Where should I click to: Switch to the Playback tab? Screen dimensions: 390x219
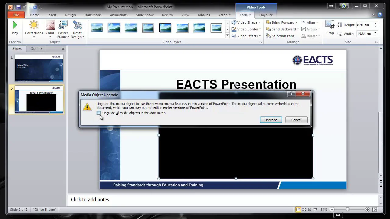266,15
